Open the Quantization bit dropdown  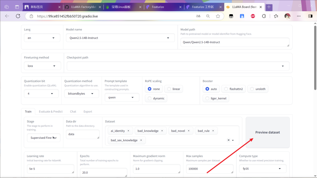point(41,93)
